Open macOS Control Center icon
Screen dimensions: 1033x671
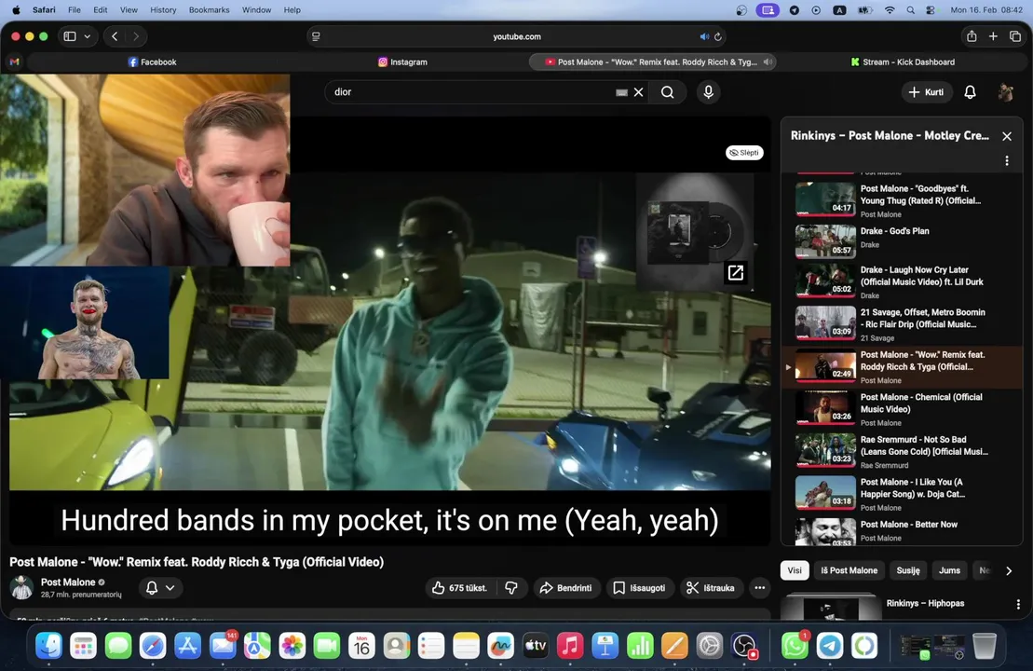pos(931,10)
